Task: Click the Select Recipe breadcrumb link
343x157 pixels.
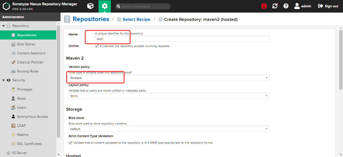Action: click(x=136, y=19)
